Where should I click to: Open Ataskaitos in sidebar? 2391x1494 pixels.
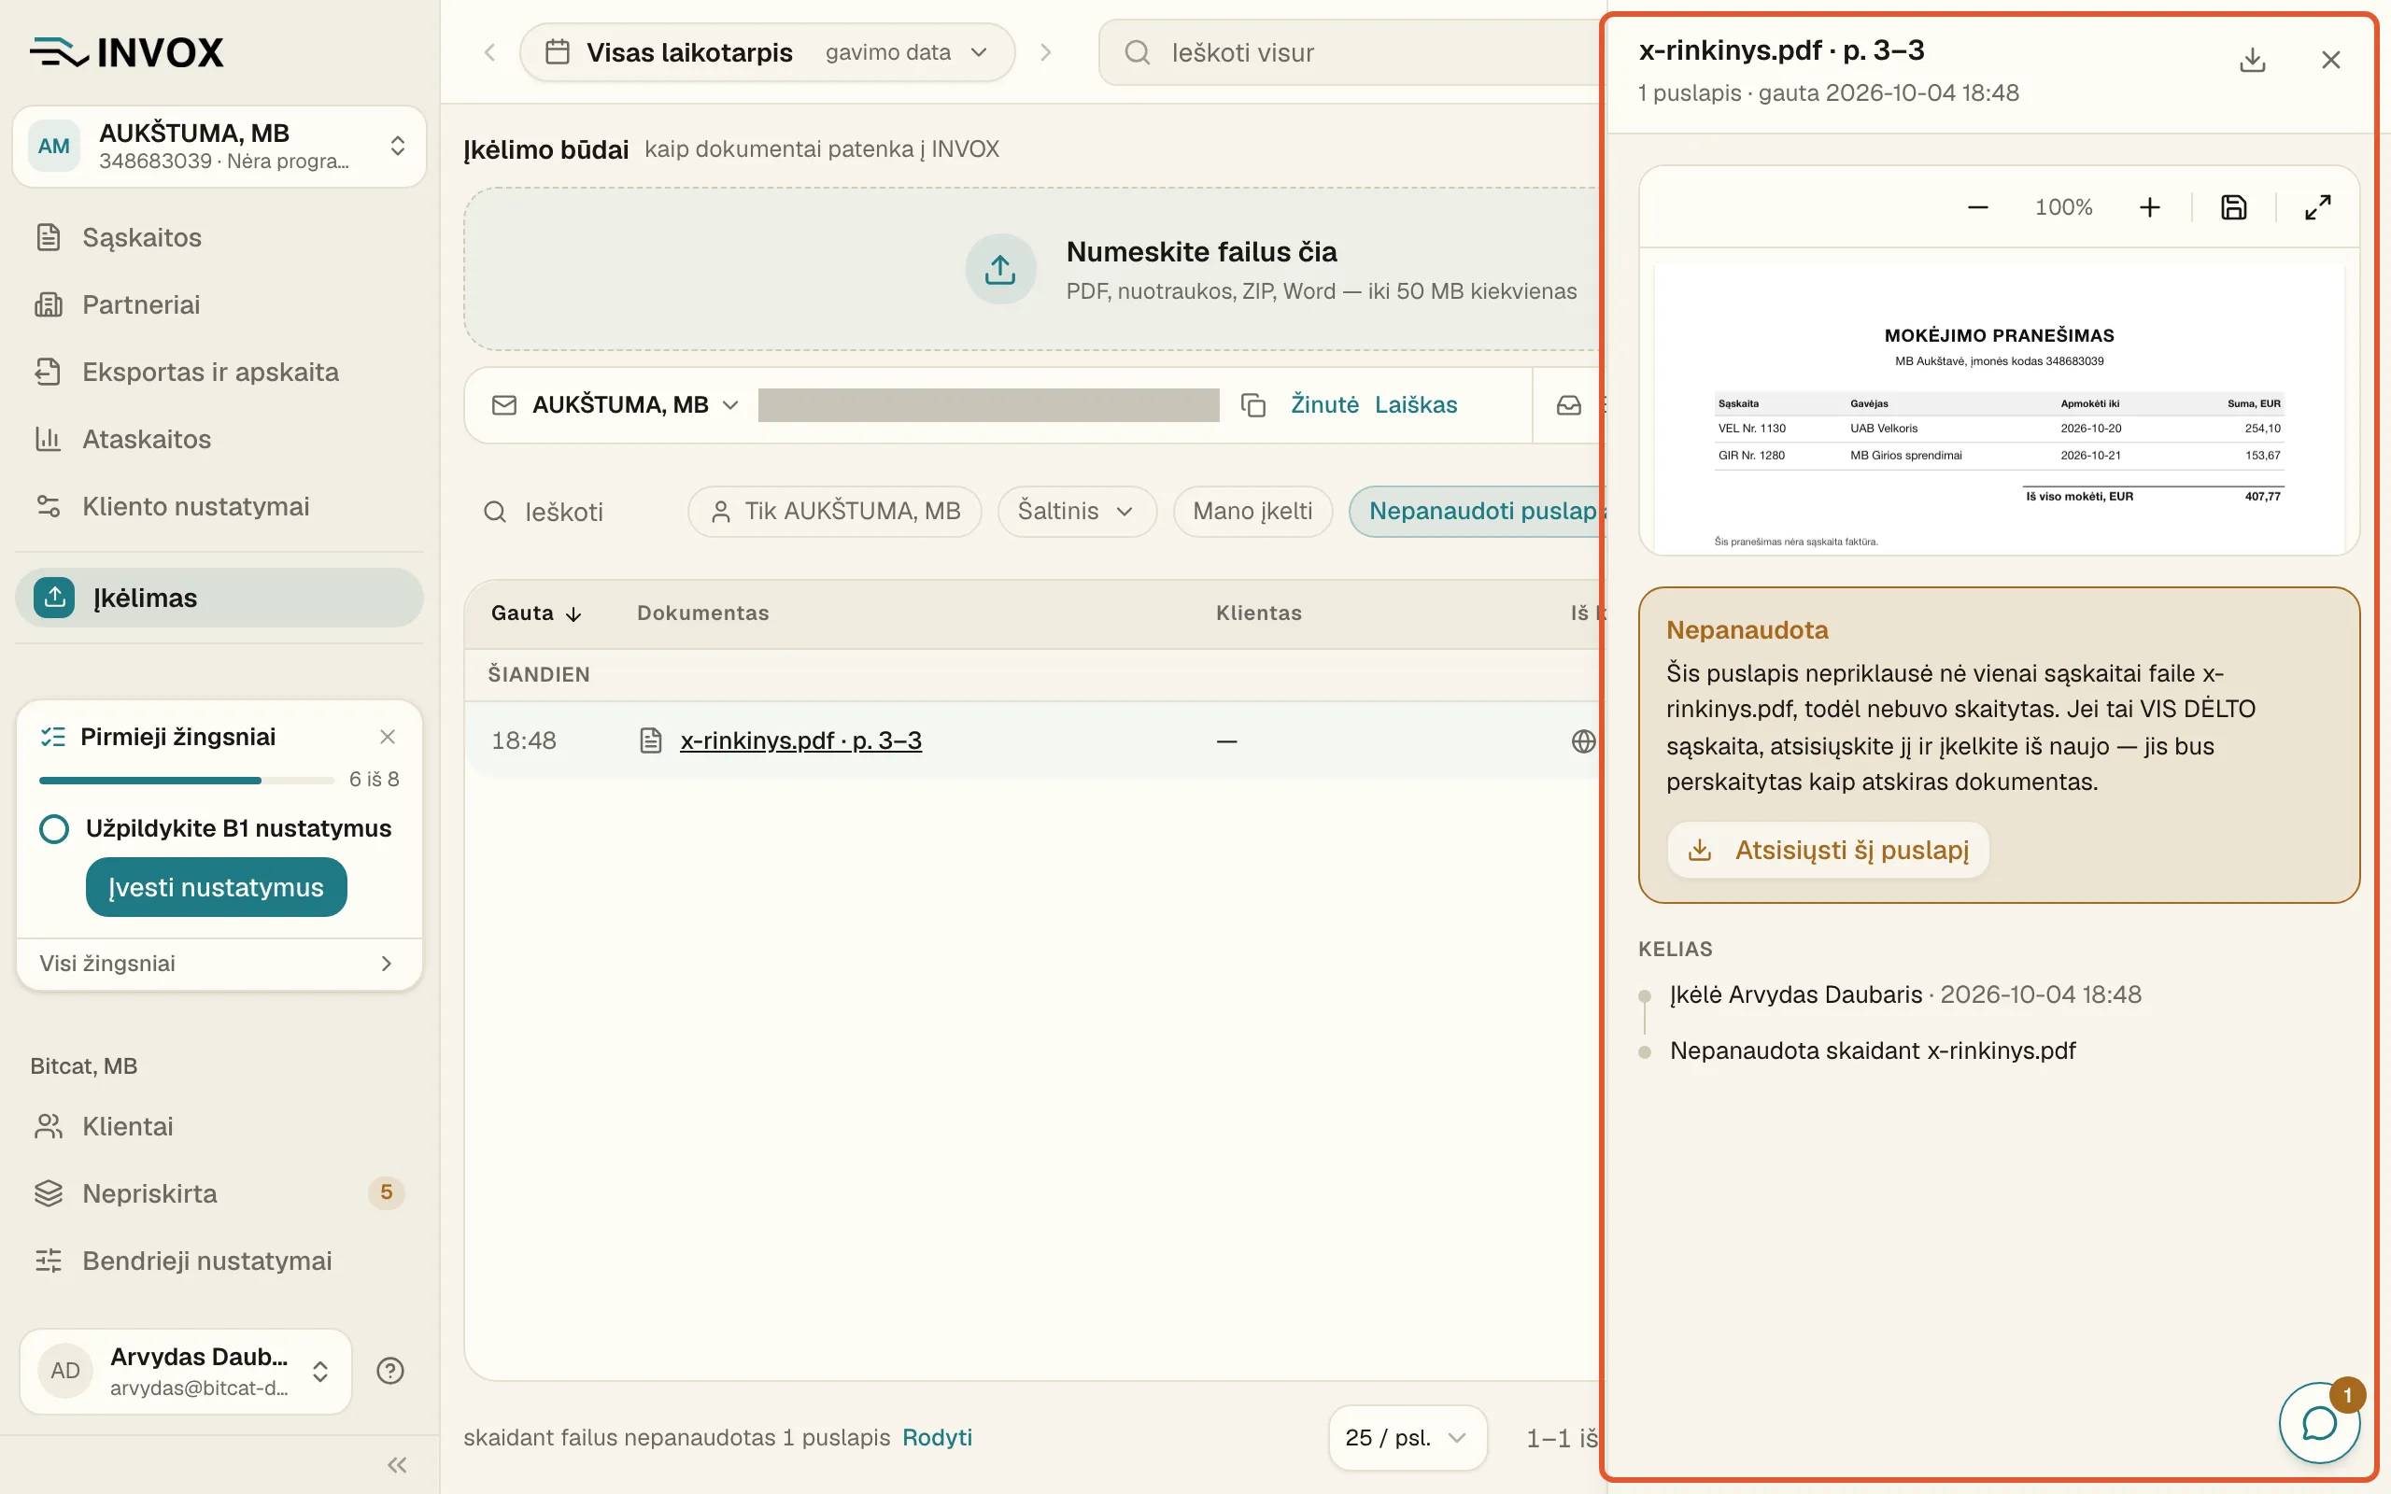tap(219, 439)
